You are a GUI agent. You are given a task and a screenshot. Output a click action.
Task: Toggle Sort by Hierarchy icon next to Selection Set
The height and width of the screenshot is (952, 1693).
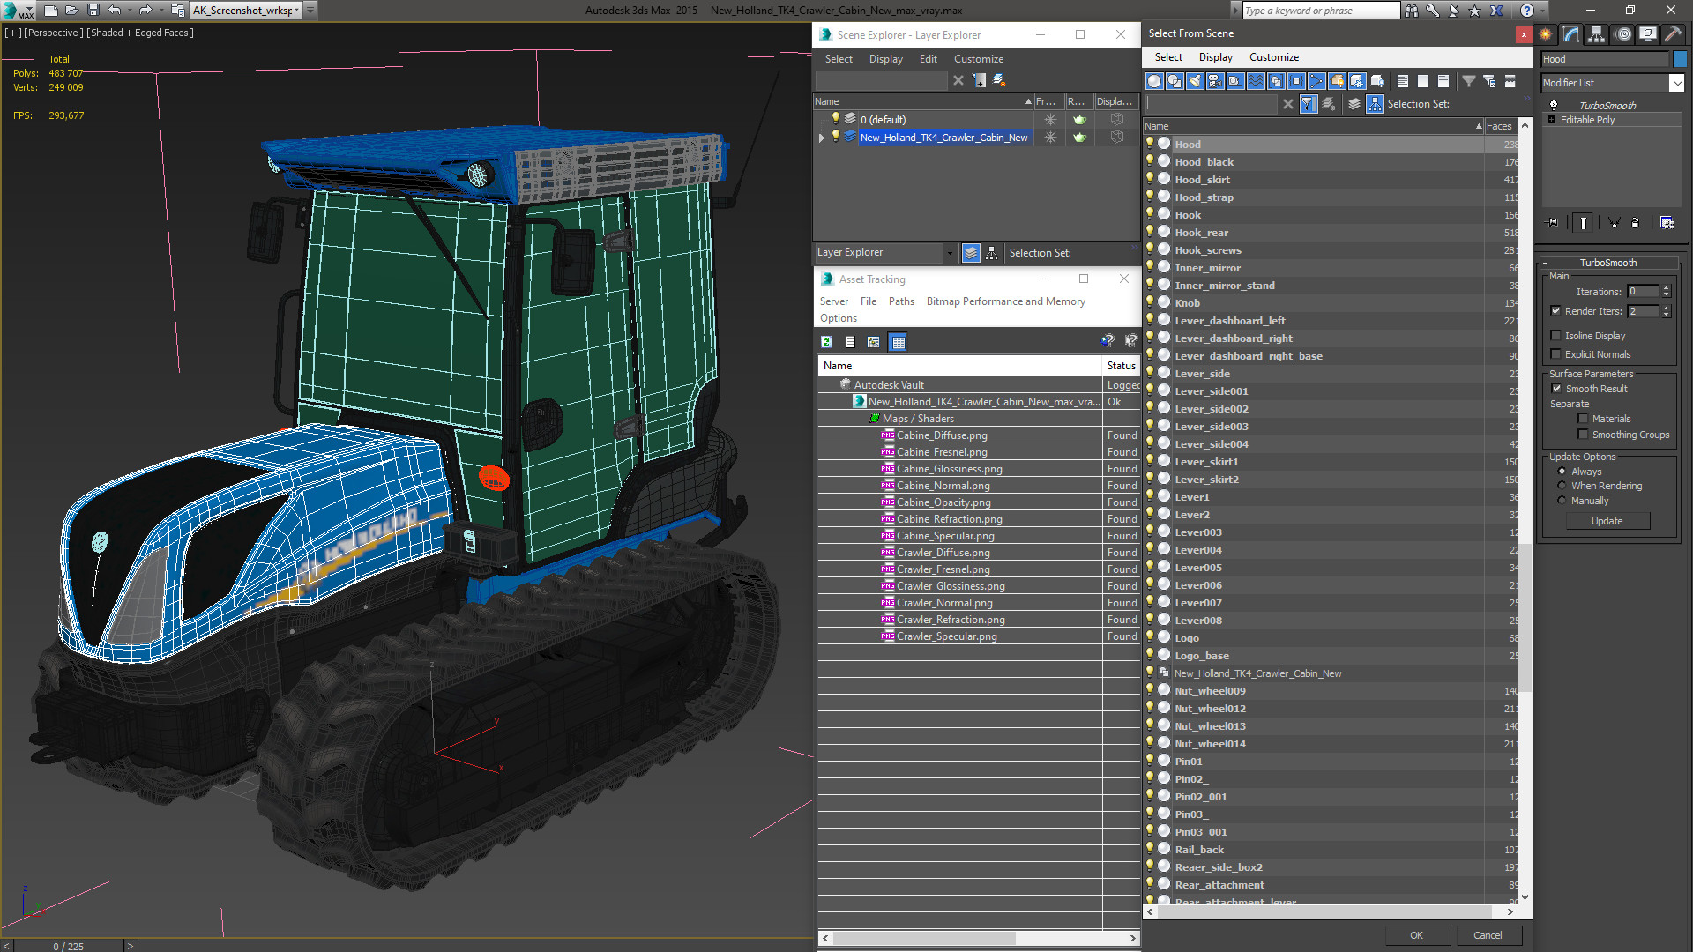click(1375, 104)
